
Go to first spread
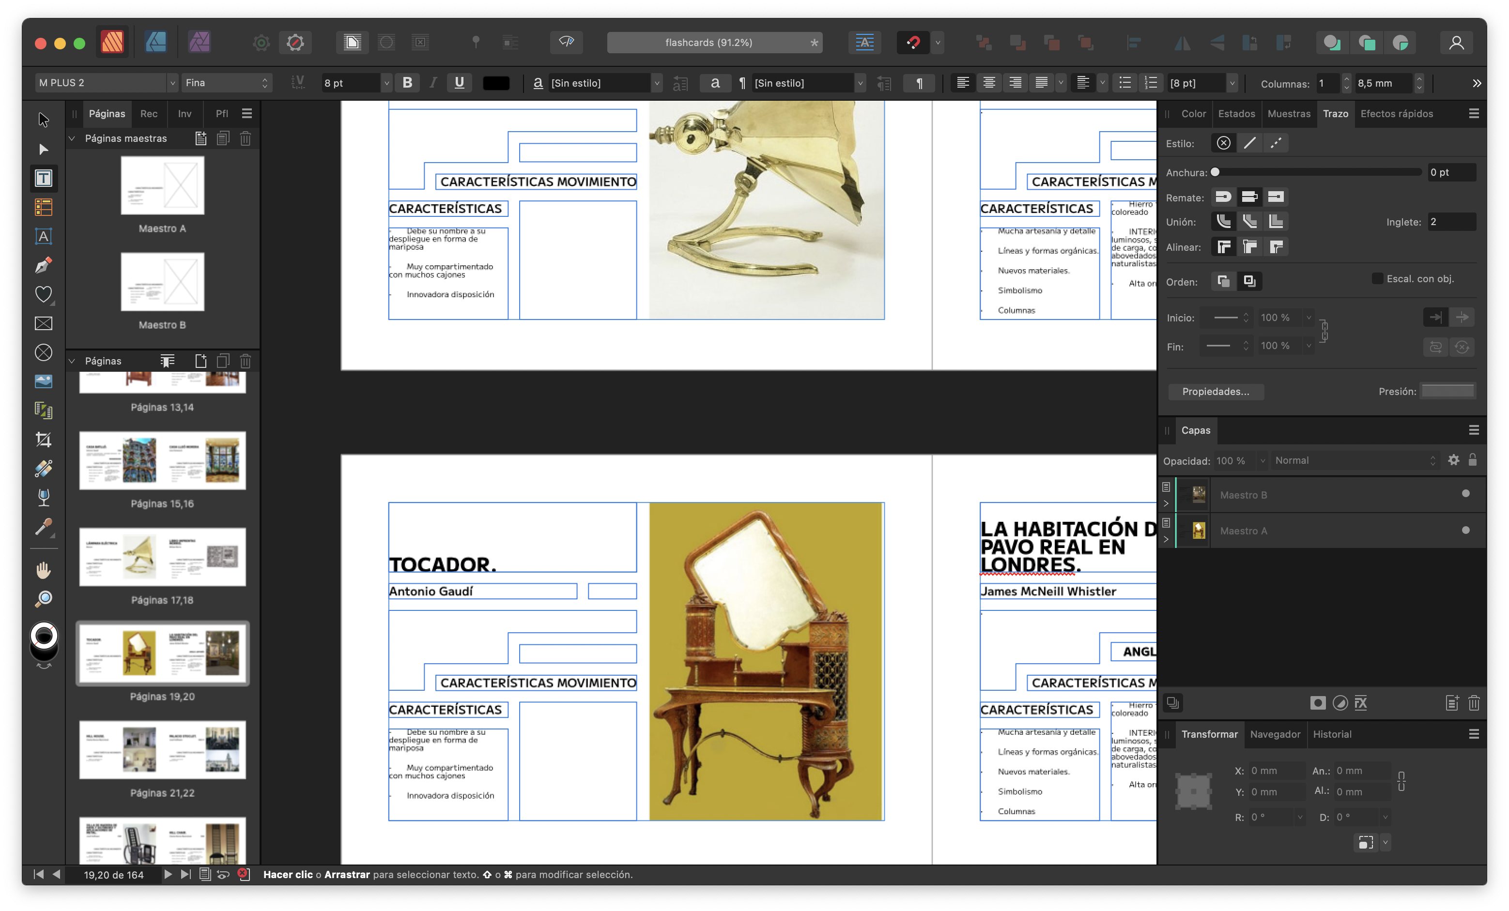[x=38, y=874]
